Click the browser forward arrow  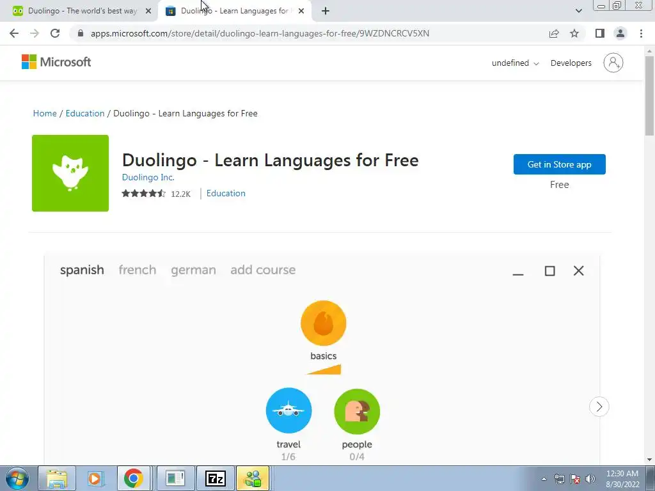pyautogui.click(x=35, y=33)
